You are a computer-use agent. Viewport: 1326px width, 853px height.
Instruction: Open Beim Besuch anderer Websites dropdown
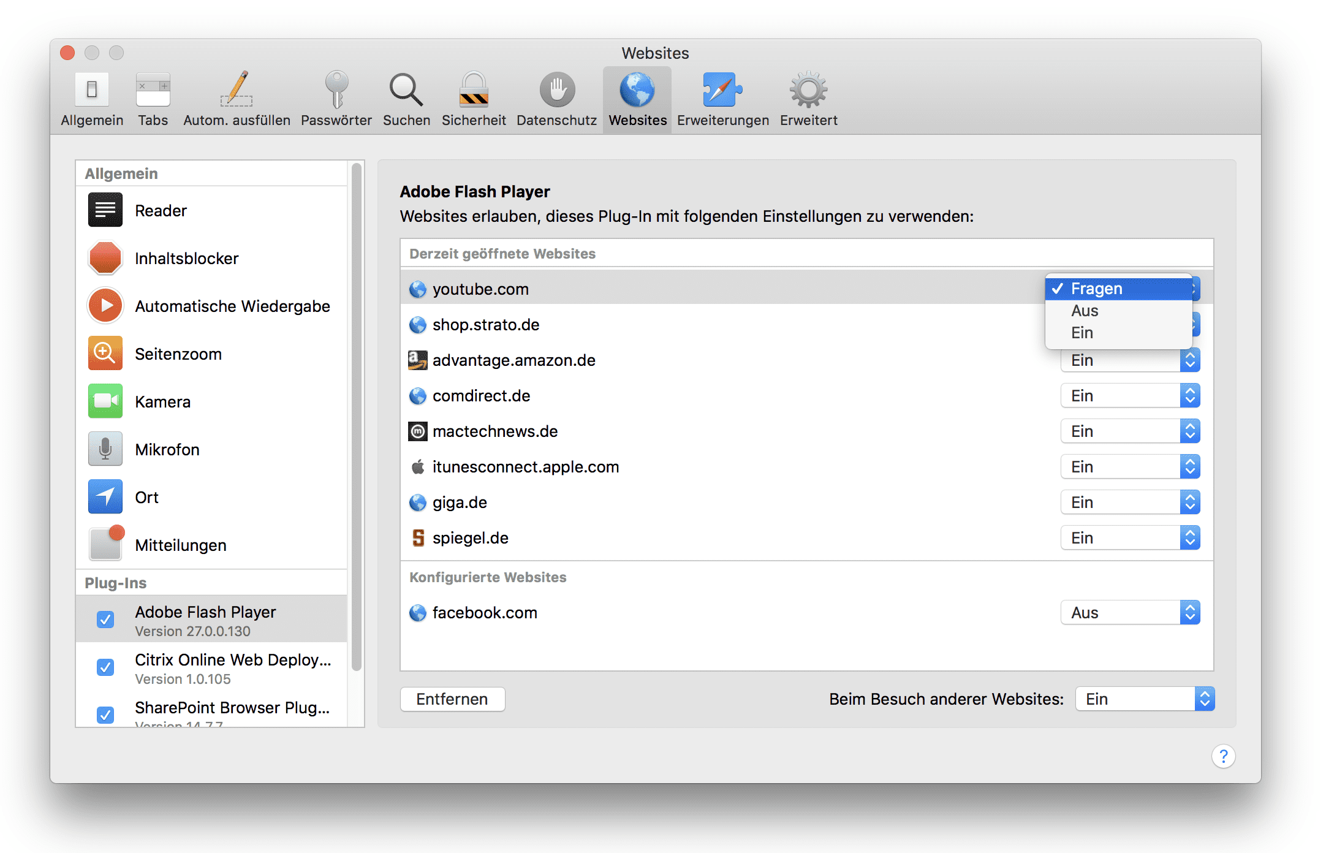click(1145, 699)
